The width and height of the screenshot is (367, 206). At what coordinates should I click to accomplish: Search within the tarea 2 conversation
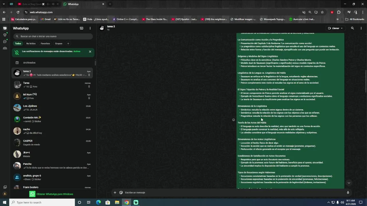click(x=352, y=28)
